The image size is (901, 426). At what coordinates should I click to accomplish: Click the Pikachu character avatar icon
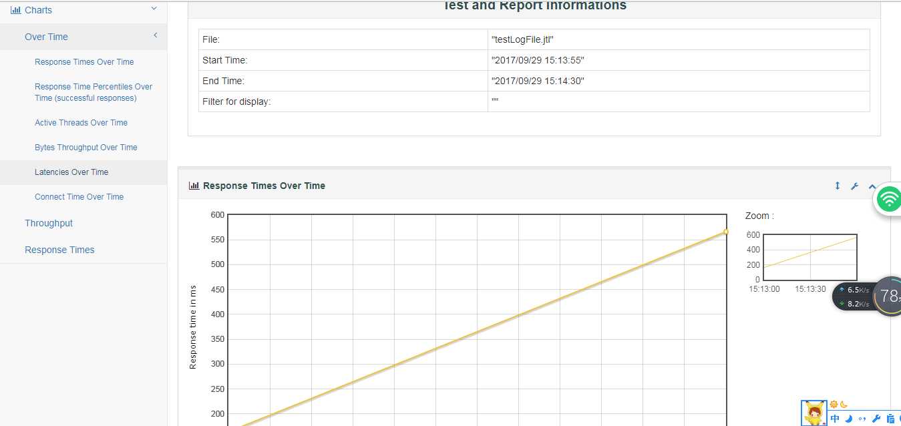[x=814, y=413]
